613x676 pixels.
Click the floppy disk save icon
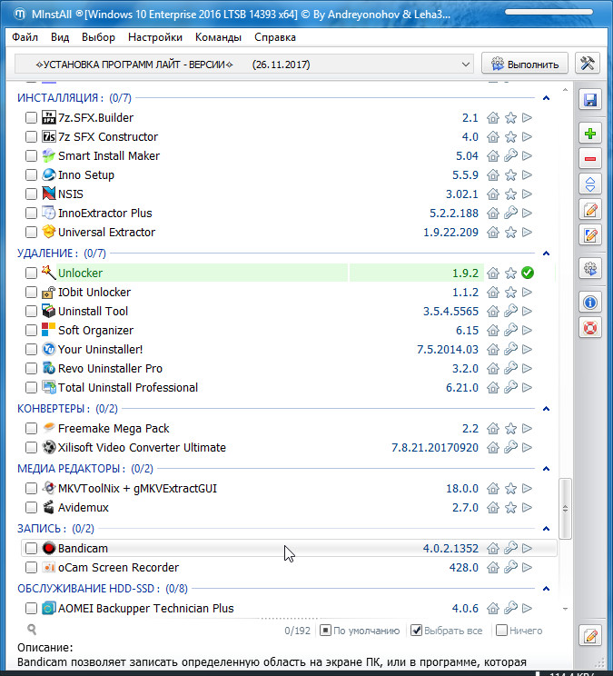590,100
